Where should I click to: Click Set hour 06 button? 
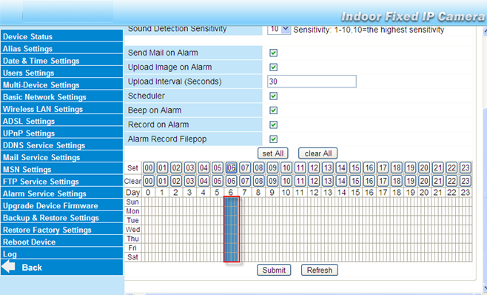231,168
